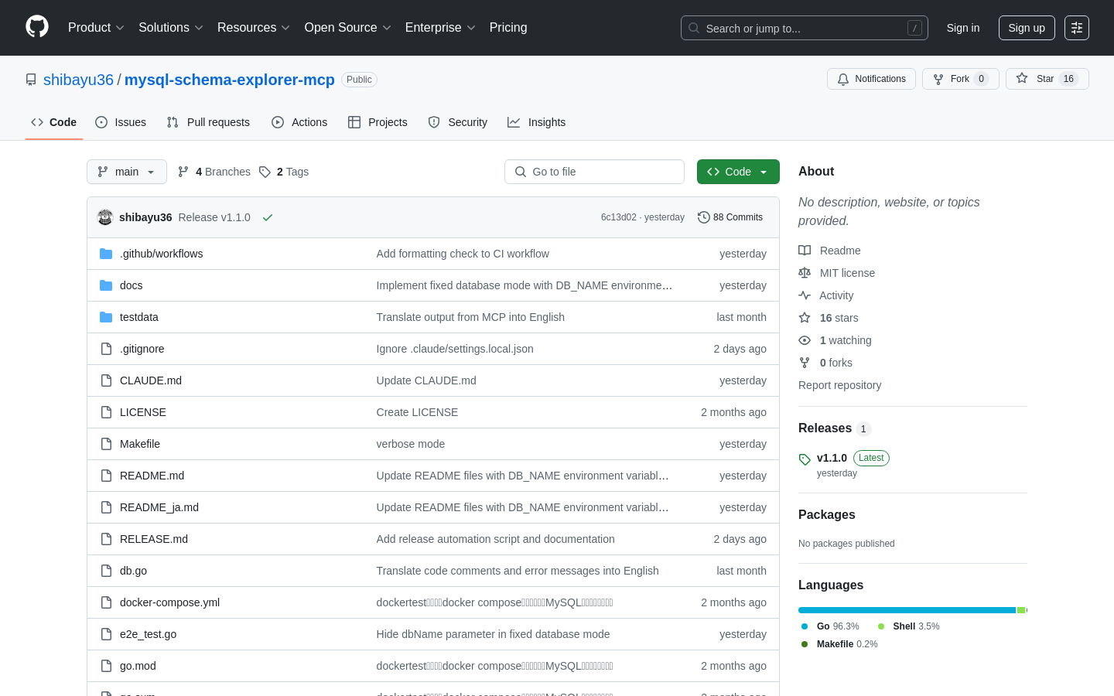The width and height of the screenshot is (1114, 696).
Task: Expand the Solutions menu
Action: [x=171, y=28]
